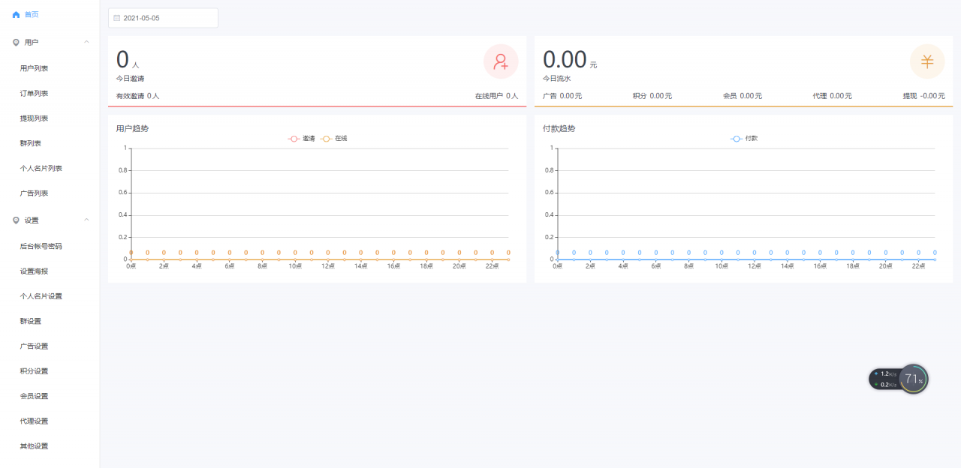Click the 12点 axis label on 用户趋势 chart

328,266
